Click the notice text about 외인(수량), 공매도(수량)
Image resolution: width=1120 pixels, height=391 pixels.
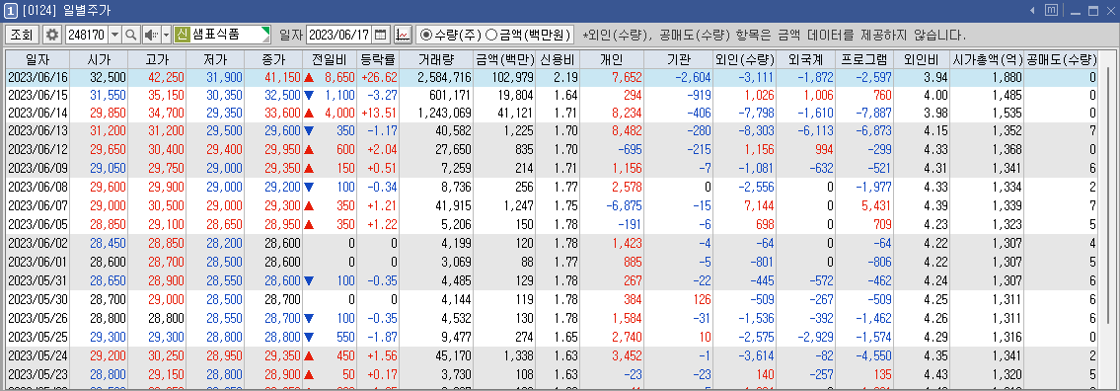tap(775, 35)
